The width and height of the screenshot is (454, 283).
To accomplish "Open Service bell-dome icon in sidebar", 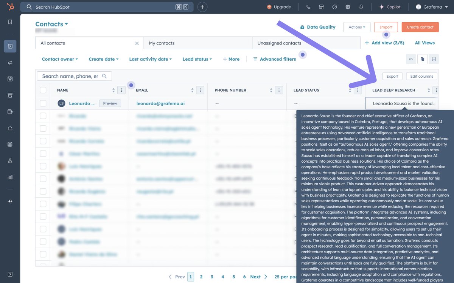I will point(10,128).
